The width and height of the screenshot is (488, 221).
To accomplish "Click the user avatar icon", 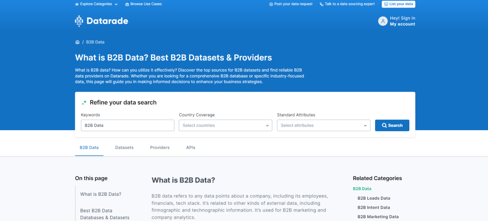I will (383, 21).
